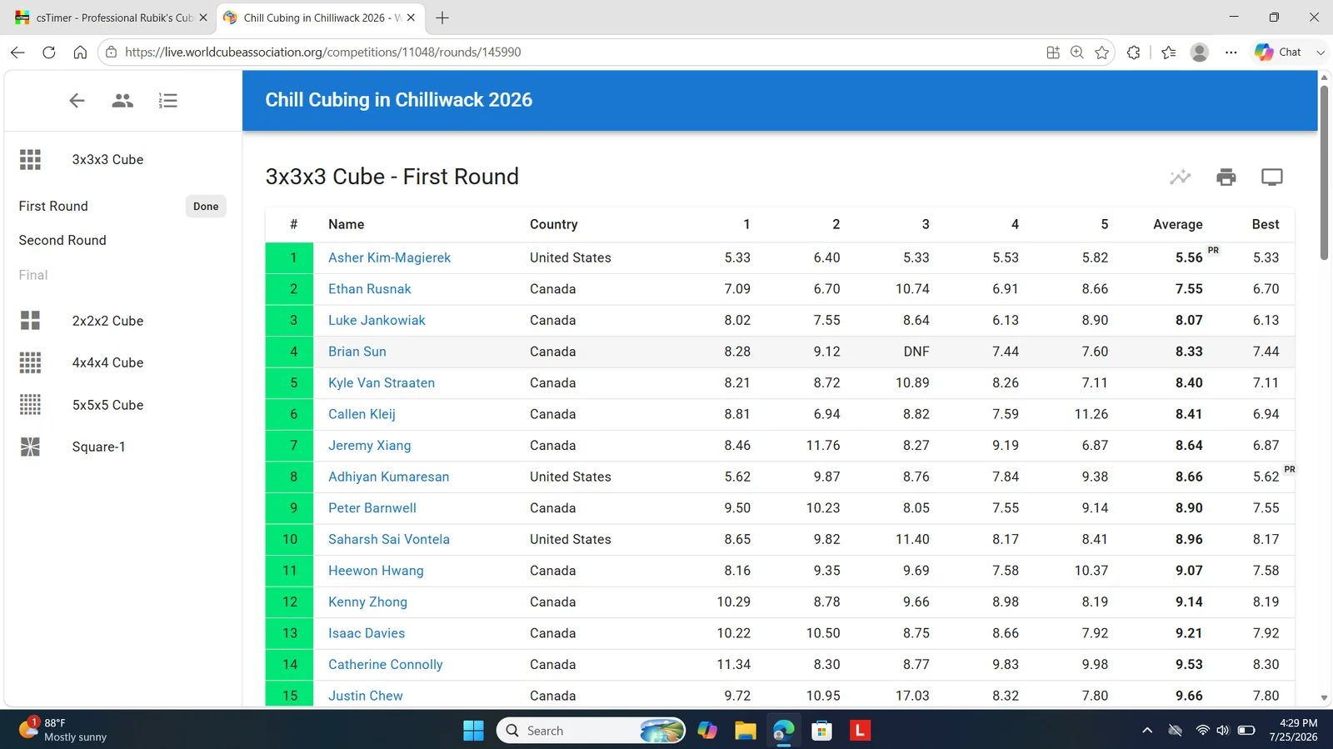Switch to the csTimer tab
The height and width of the screenshot is (749, 1333).
[111, 17]
